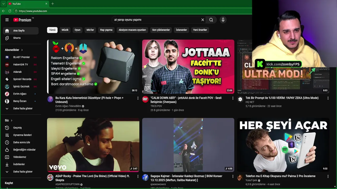Screen dimensions: 337x189
Task: Click the magnifier search button
Action: pos(211,20)
